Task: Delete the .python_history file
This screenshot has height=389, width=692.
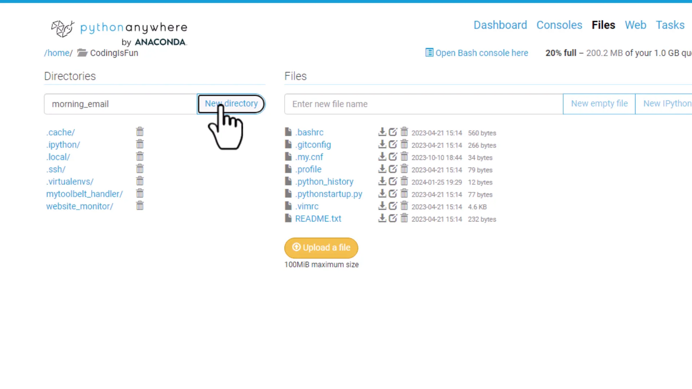Action: coord(404,181)
